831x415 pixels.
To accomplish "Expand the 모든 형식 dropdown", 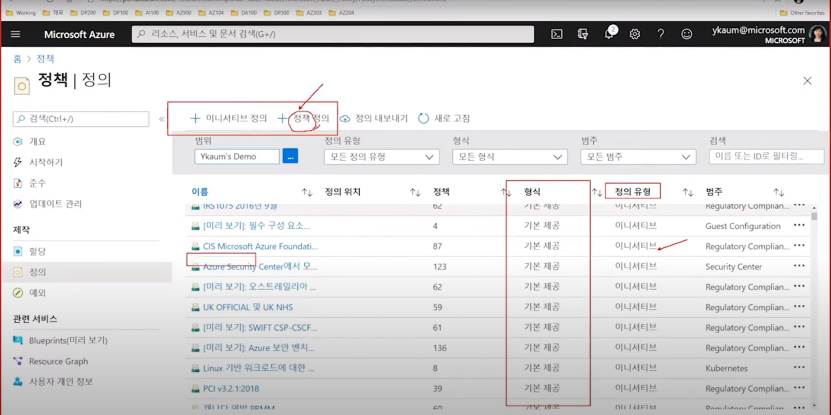I will 510,157.
